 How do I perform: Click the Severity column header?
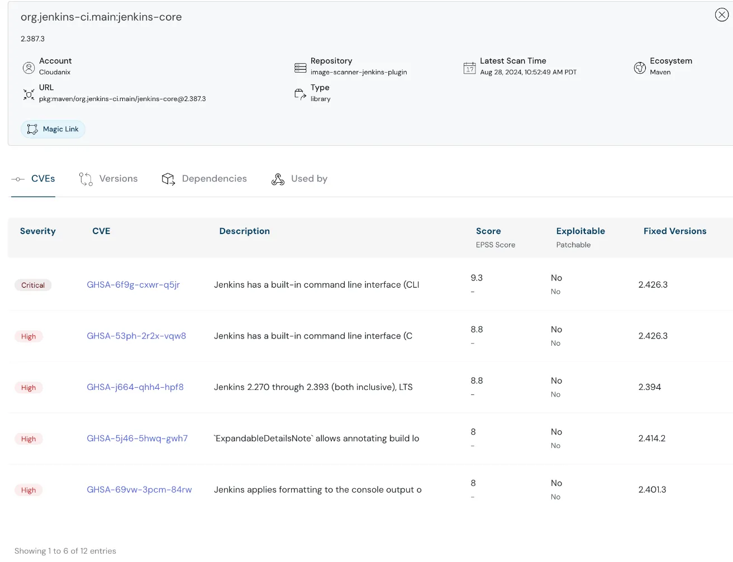pos(37,231)
